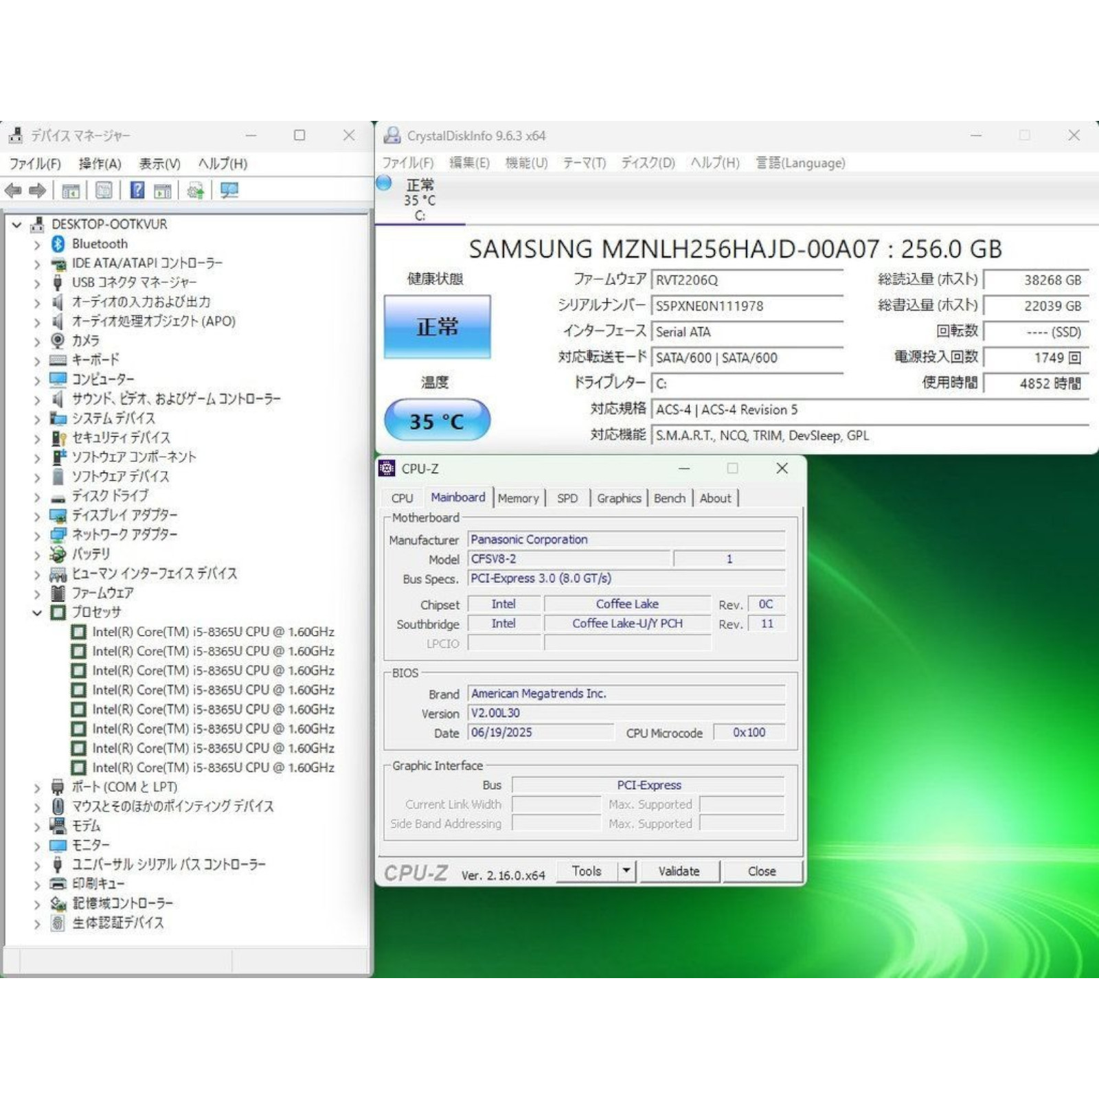Select the network adapters (ネットワーク アダプター) icon
The height and width of the screenshot is (1099, 1099).
[x=58, y=534]
